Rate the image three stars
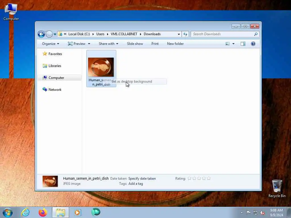 pyautogui.click(x=199, y=179)
